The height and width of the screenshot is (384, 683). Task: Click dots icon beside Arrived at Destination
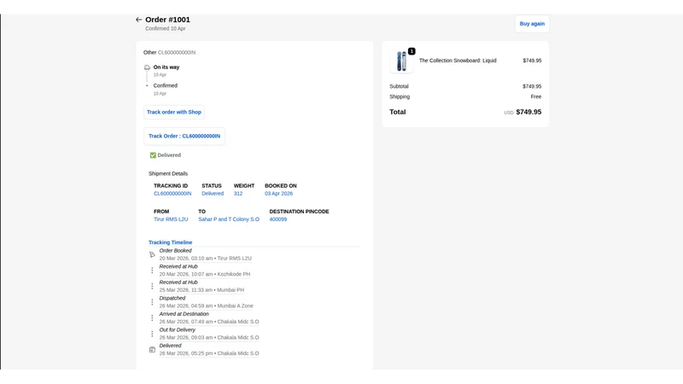(152, 317)
